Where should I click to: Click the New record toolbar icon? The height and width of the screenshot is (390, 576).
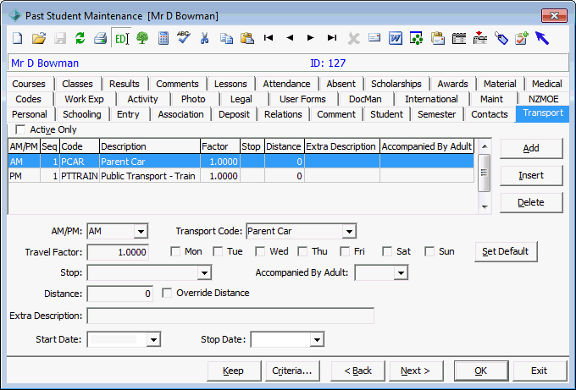click(17, 38)
